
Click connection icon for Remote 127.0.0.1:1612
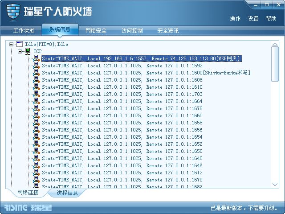37,173
